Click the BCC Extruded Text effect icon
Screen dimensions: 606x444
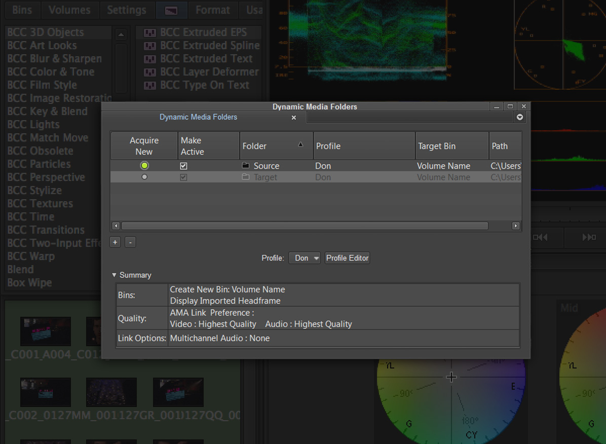point(149,59)
